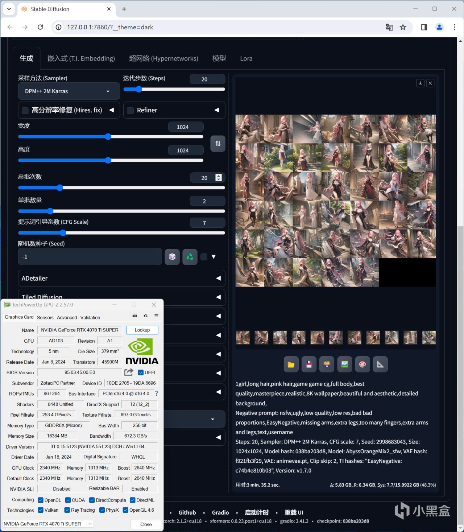Click GPU-Z Lookup button

pyautogui.click(x=142, y=330)
